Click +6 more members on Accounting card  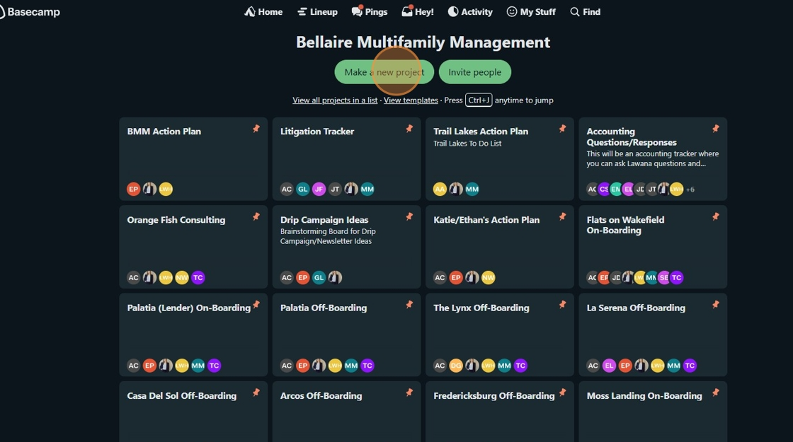(690, 190)
